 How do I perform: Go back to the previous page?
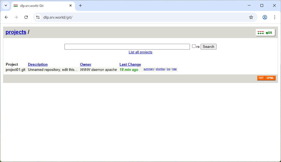[x=7, y=17]
